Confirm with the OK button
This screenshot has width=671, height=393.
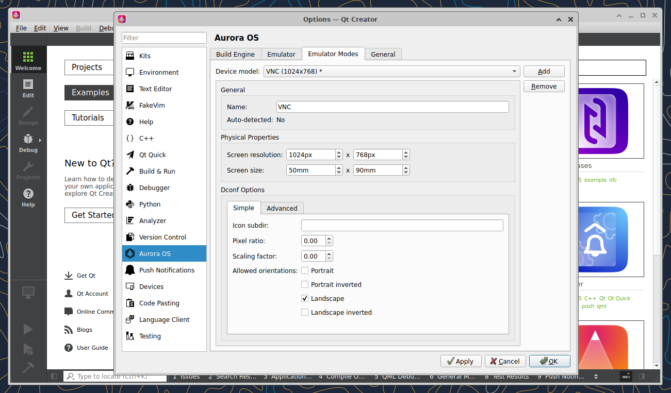tap(550, 361)
